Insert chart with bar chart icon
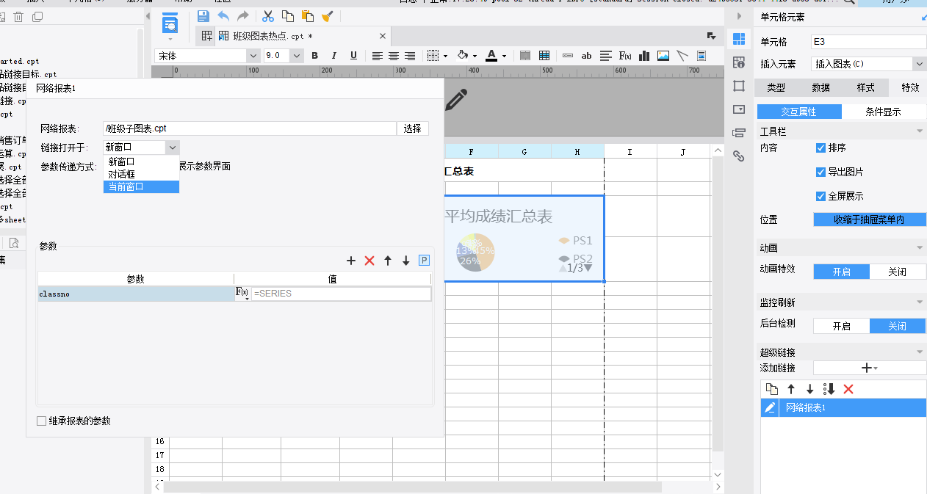This screenshot has width=927, height=494. [644, 56]
